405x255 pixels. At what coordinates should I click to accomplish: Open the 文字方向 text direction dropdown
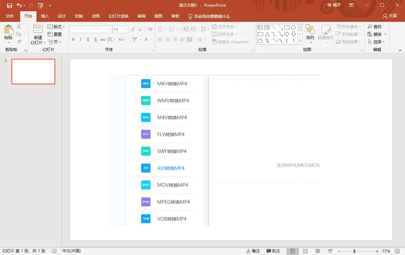point(225,26)
